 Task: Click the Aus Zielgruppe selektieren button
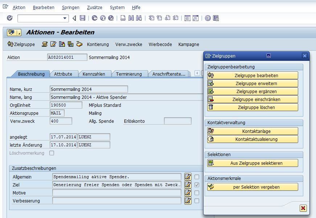coord(253,163)
